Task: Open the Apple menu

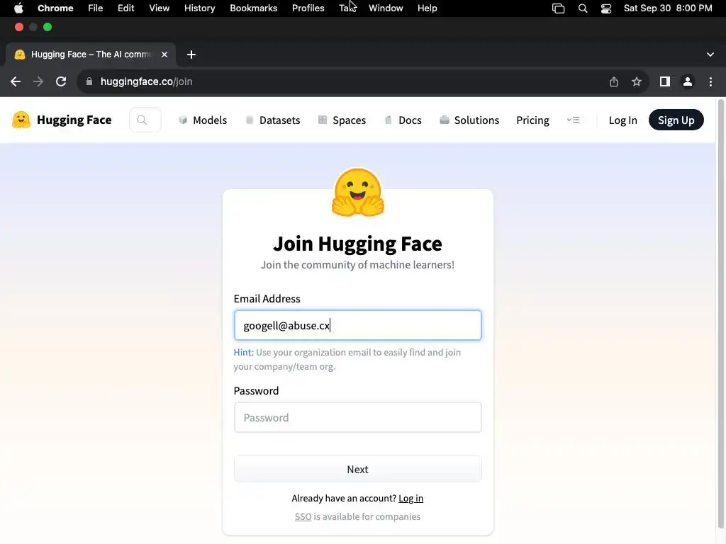Action: (x=18, y=8)
